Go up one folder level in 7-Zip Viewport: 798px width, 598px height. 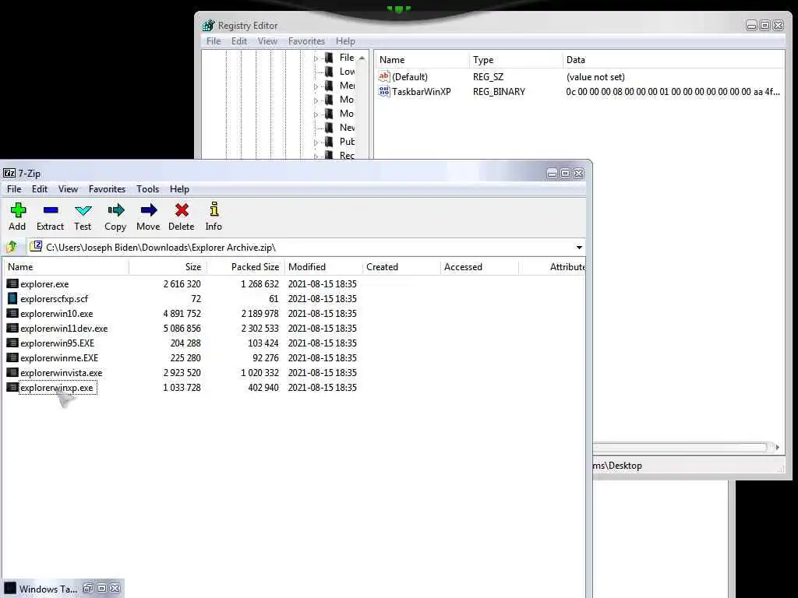(x=12, y=247)
